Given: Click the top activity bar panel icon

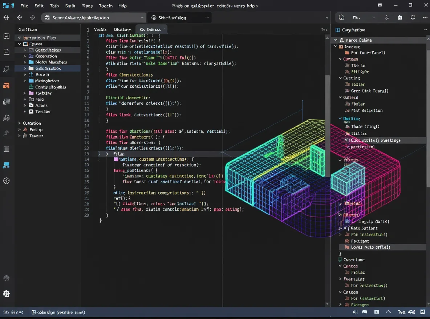Looking at the screenshot, I should pyautogui.click(x=6, y=36).
